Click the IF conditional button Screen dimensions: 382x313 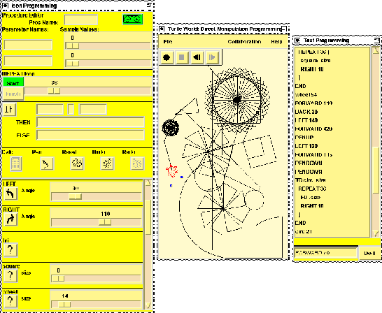[x=9, y=110]
